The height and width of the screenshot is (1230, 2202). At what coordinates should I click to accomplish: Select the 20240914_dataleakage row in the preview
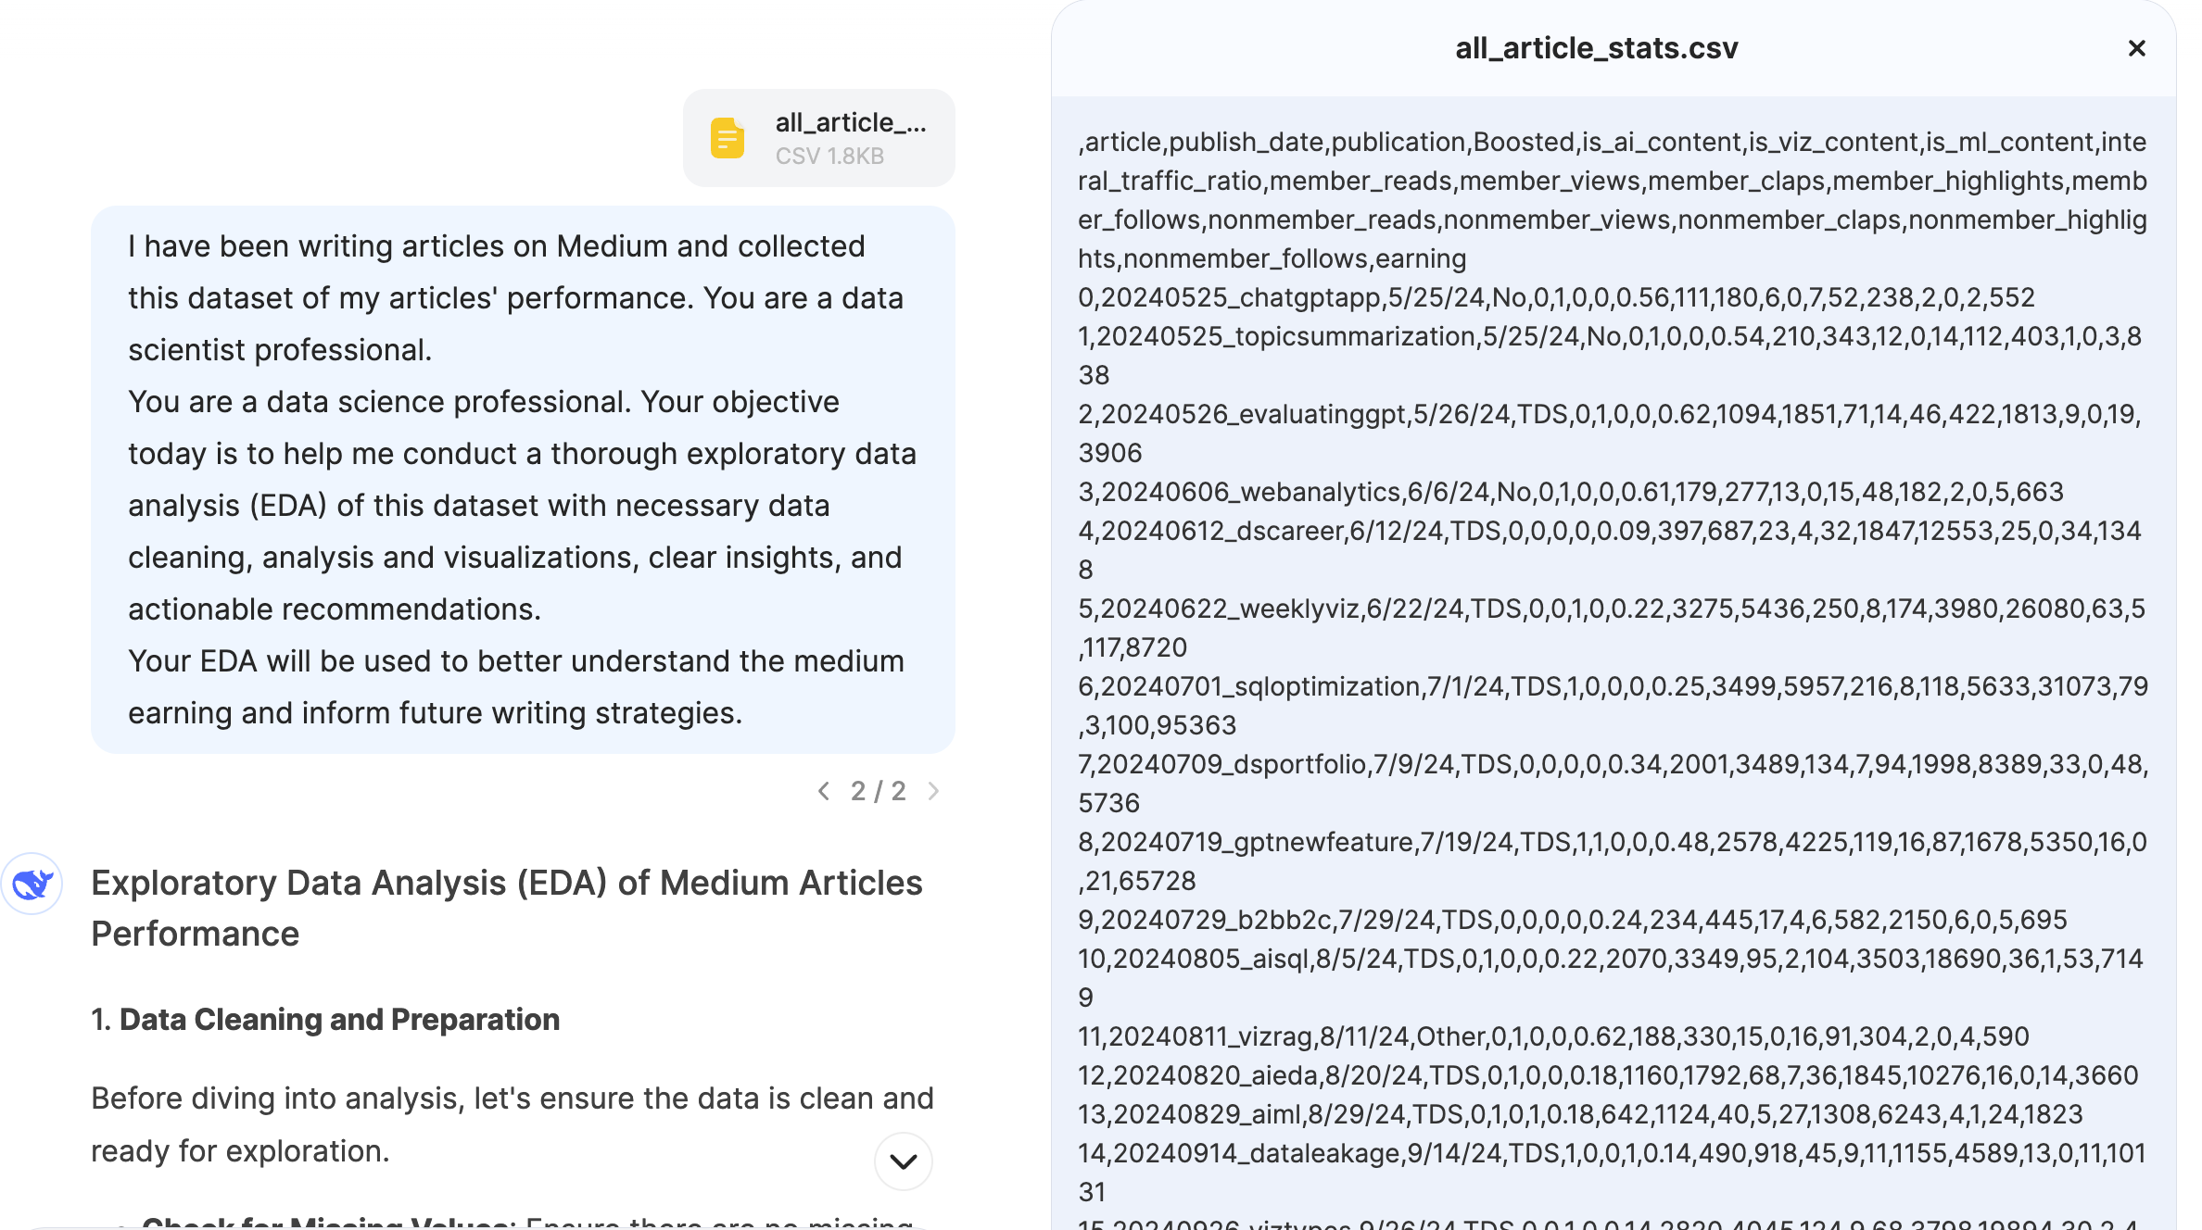click(x=1613, y=1153)
